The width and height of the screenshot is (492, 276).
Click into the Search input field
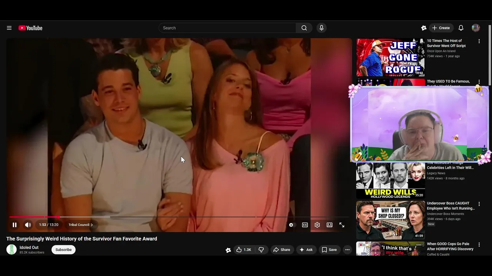pyautogui.click(x=227, y=28)
